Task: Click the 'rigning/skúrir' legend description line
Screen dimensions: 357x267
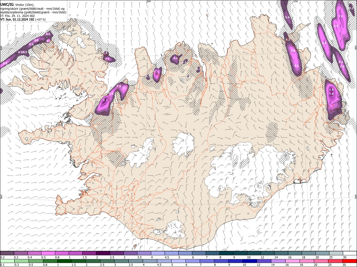Action: click(32, 9)
